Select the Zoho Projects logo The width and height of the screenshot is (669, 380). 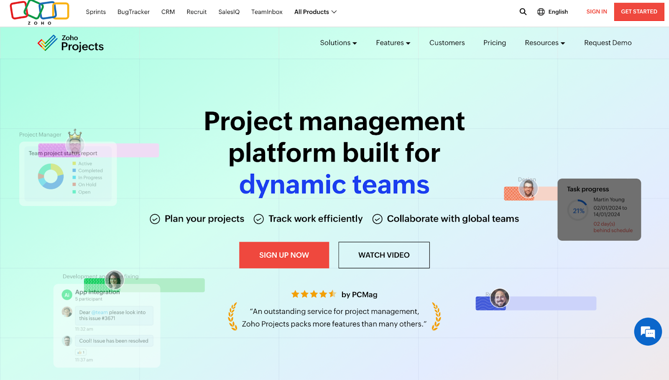coord(70,43)
